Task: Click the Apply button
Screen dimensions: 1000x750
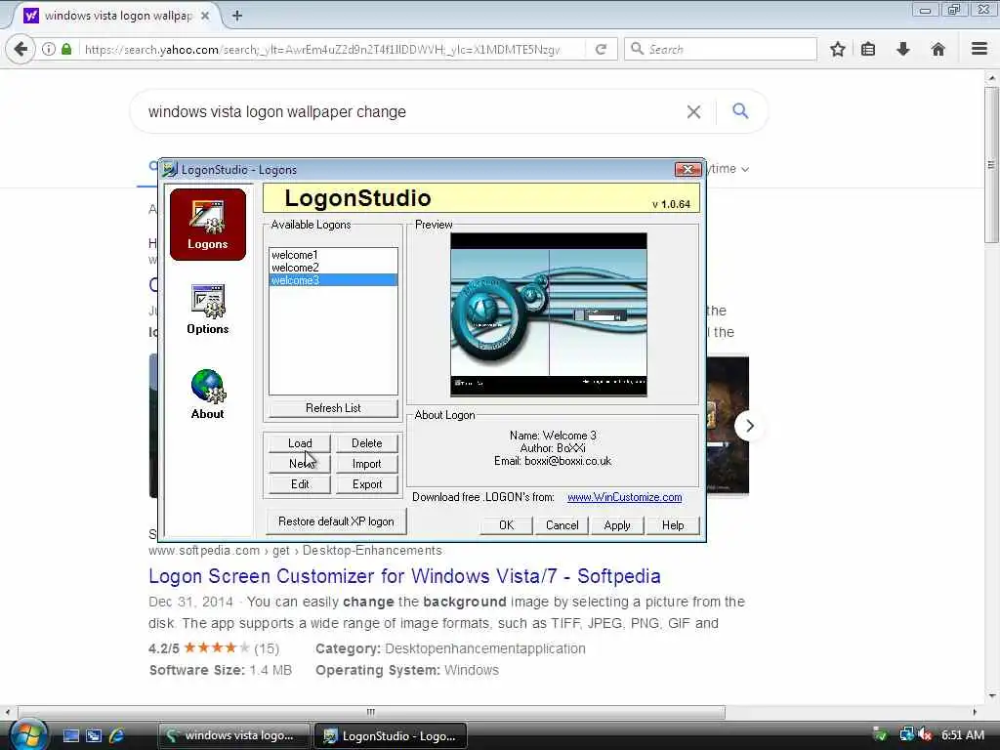Action: point(617,524)
